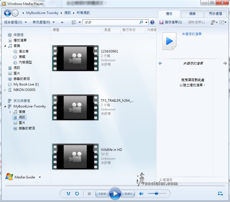Sort by 長度 column header
Screen dimensions: 230x202
click(112, 30)
